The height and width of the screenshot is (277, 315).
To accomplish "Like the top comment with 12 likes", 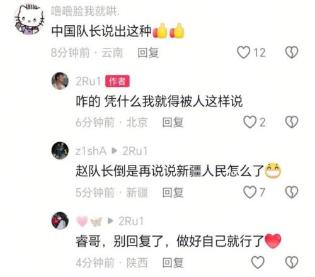I will [x=244, y=52].
